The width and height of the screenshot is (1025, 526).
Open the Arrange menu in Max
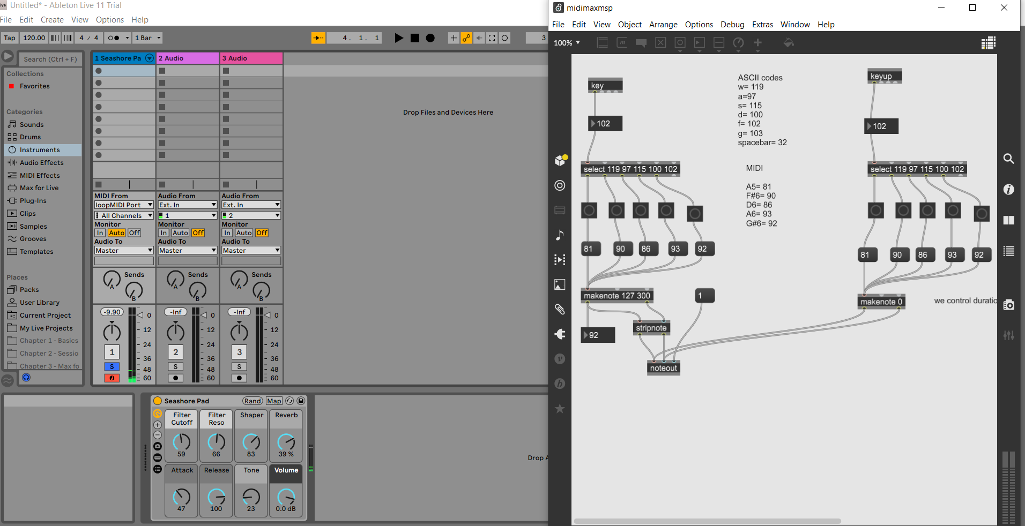663,25
